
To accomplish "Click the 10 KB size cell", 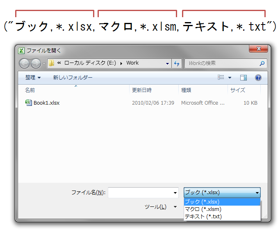I will (x=250, y=103).
